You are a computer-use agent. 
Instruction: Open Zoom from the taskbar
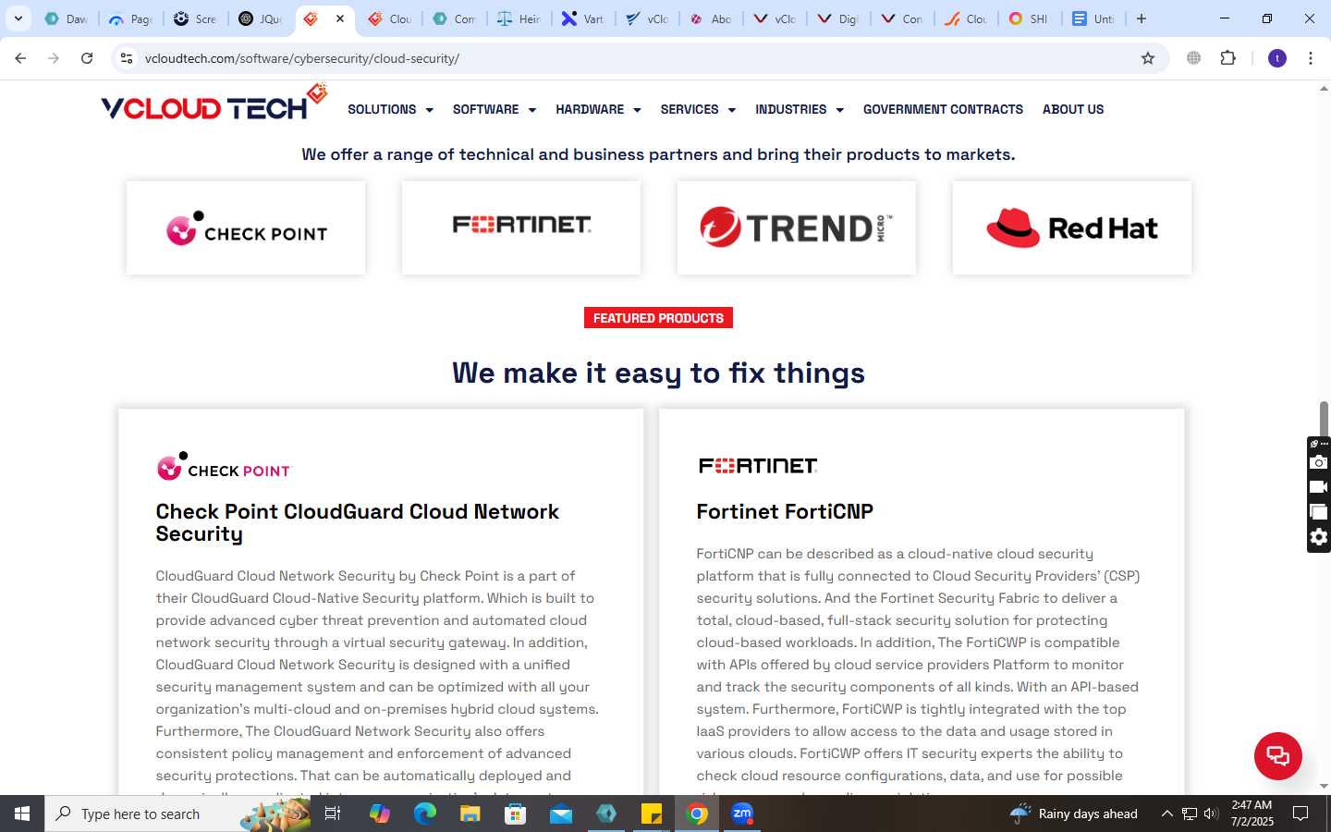coord(742,814)
